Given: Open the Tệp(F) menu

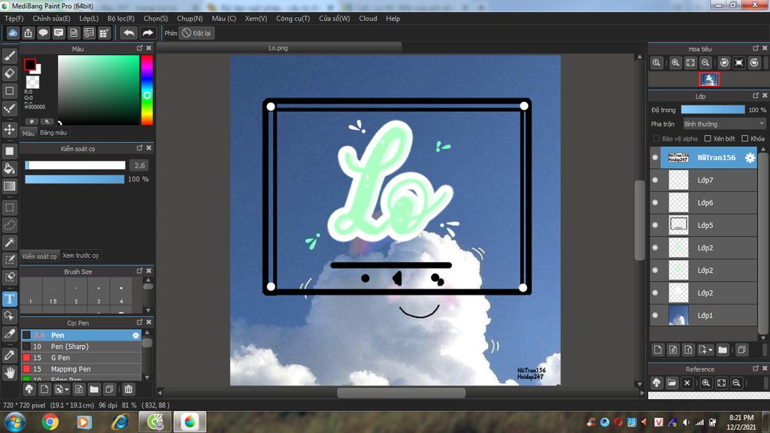Looking at the screenshot, I should click(x=14, y=19).
